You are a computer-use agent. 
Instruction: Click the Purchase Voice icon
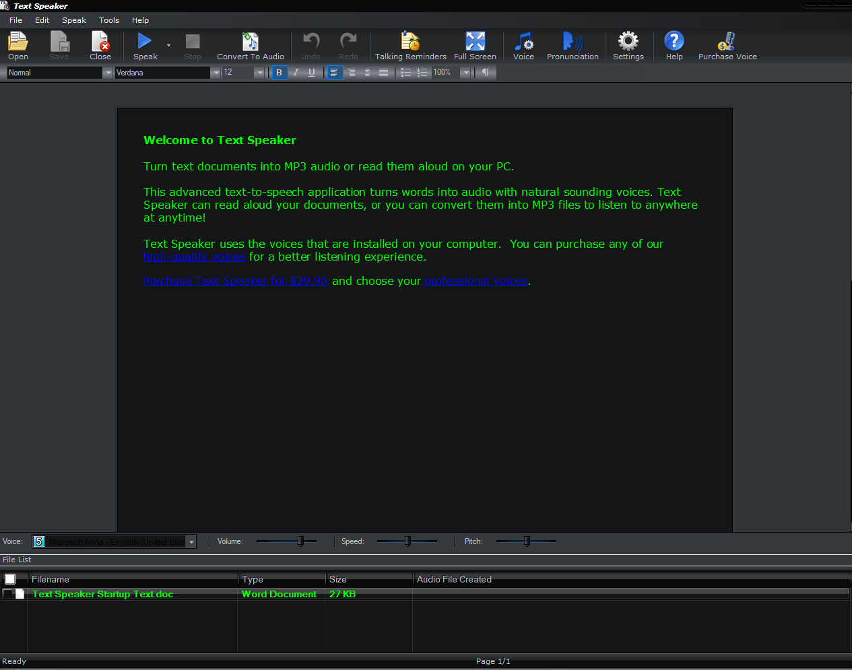(727, 46)
